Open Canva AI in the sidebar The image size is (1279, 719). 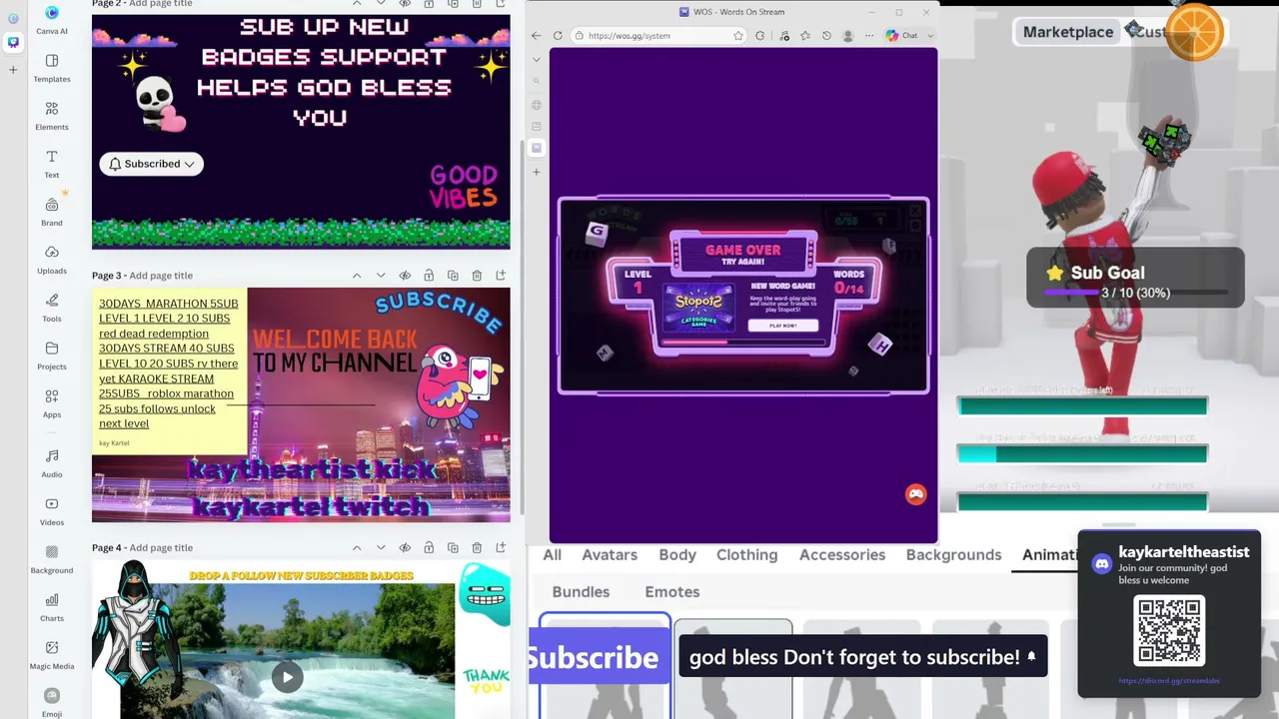pyautogui.click(x=52, y=19)
